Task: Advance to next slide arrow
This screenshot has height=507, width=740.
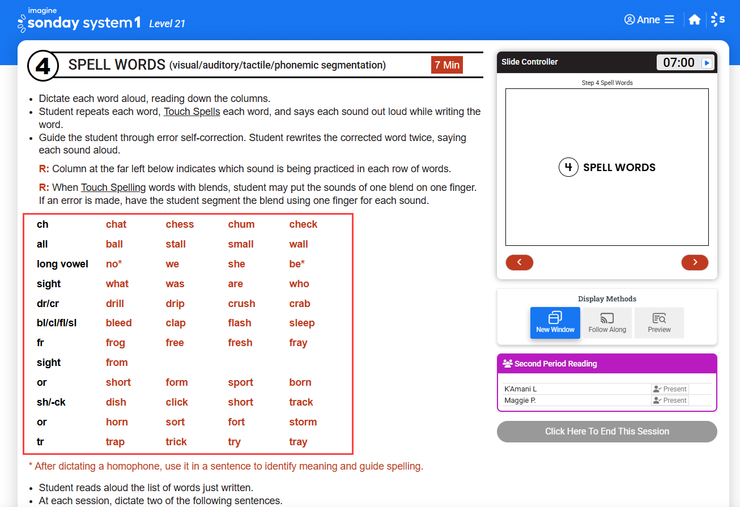Action: click(x=695, y=262)
